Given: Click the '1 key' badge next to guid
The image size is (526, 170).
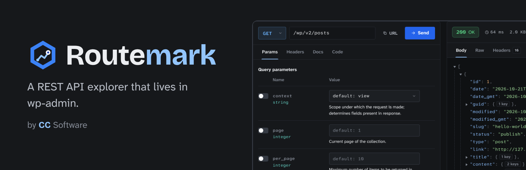Looking at the screenshot, I should pyautogui.click(x=503, y=104).
